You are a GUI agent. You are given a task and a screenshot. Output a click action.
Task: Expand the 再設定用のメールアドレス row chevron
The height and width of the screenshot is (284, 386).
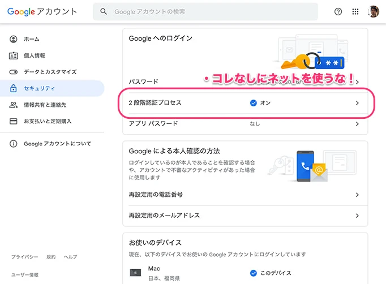coord(357,216)
